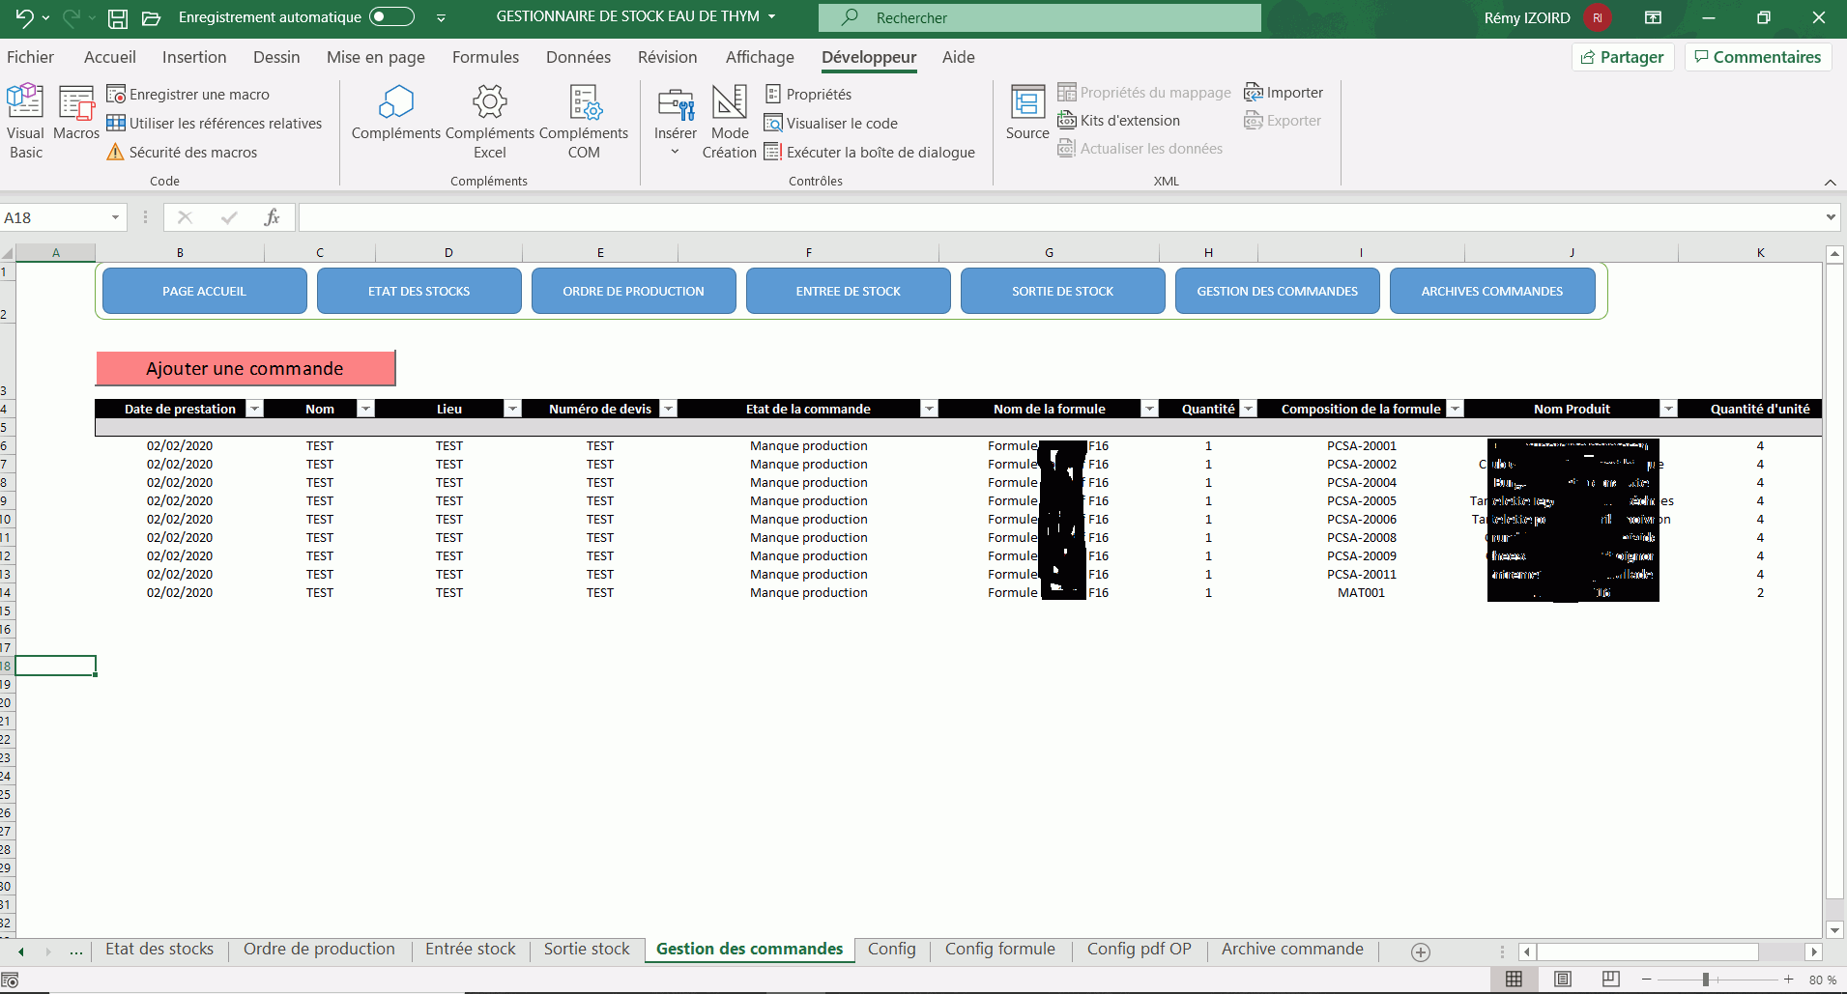Click the Ajouter une commande button
Viewport: 1847px width, 994px height.
coord(245,368)
